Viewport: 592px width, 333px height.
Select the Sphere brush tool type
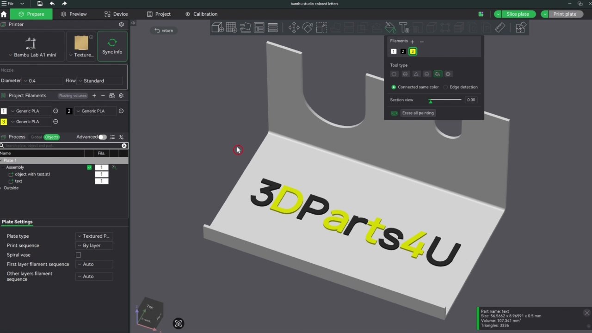point(405,74)
